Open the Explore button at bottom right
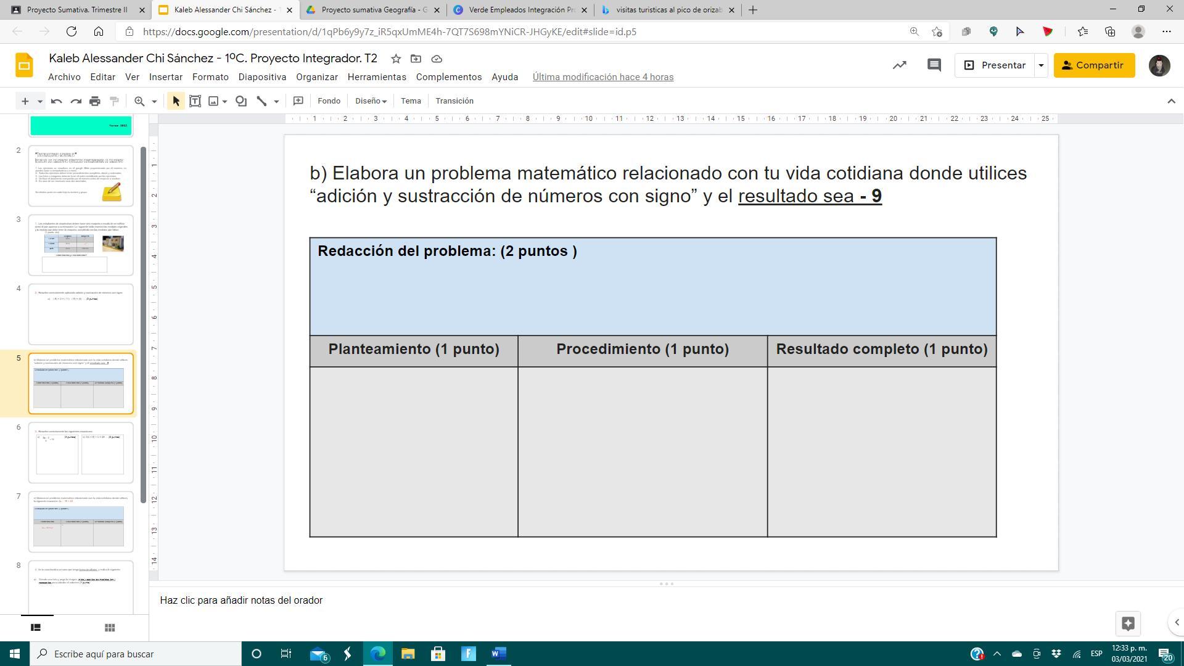This screenshot has height=666, width=1184. click(1128, 623)
